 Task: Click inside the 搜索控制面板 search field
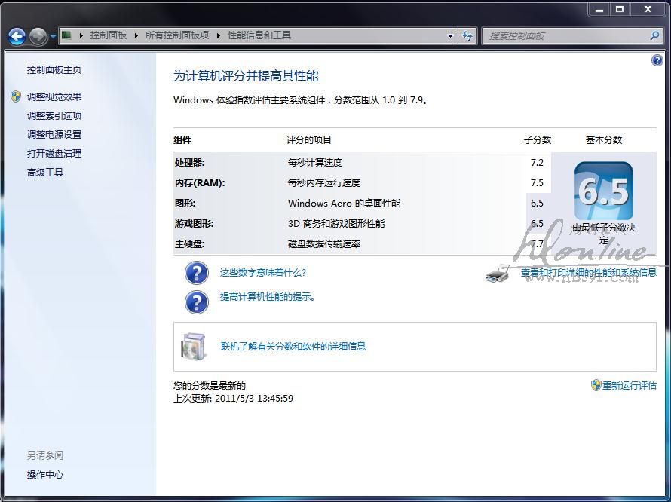coord(565,35)
